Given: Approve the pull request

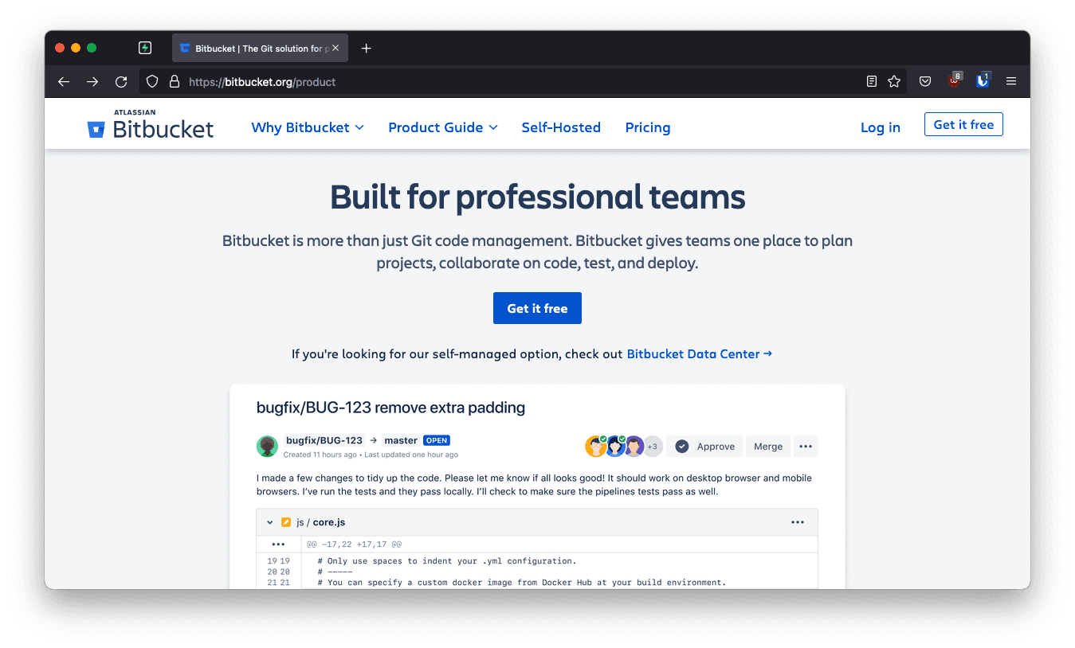Looking at the screenshot, I should click(x=704, y=447).
